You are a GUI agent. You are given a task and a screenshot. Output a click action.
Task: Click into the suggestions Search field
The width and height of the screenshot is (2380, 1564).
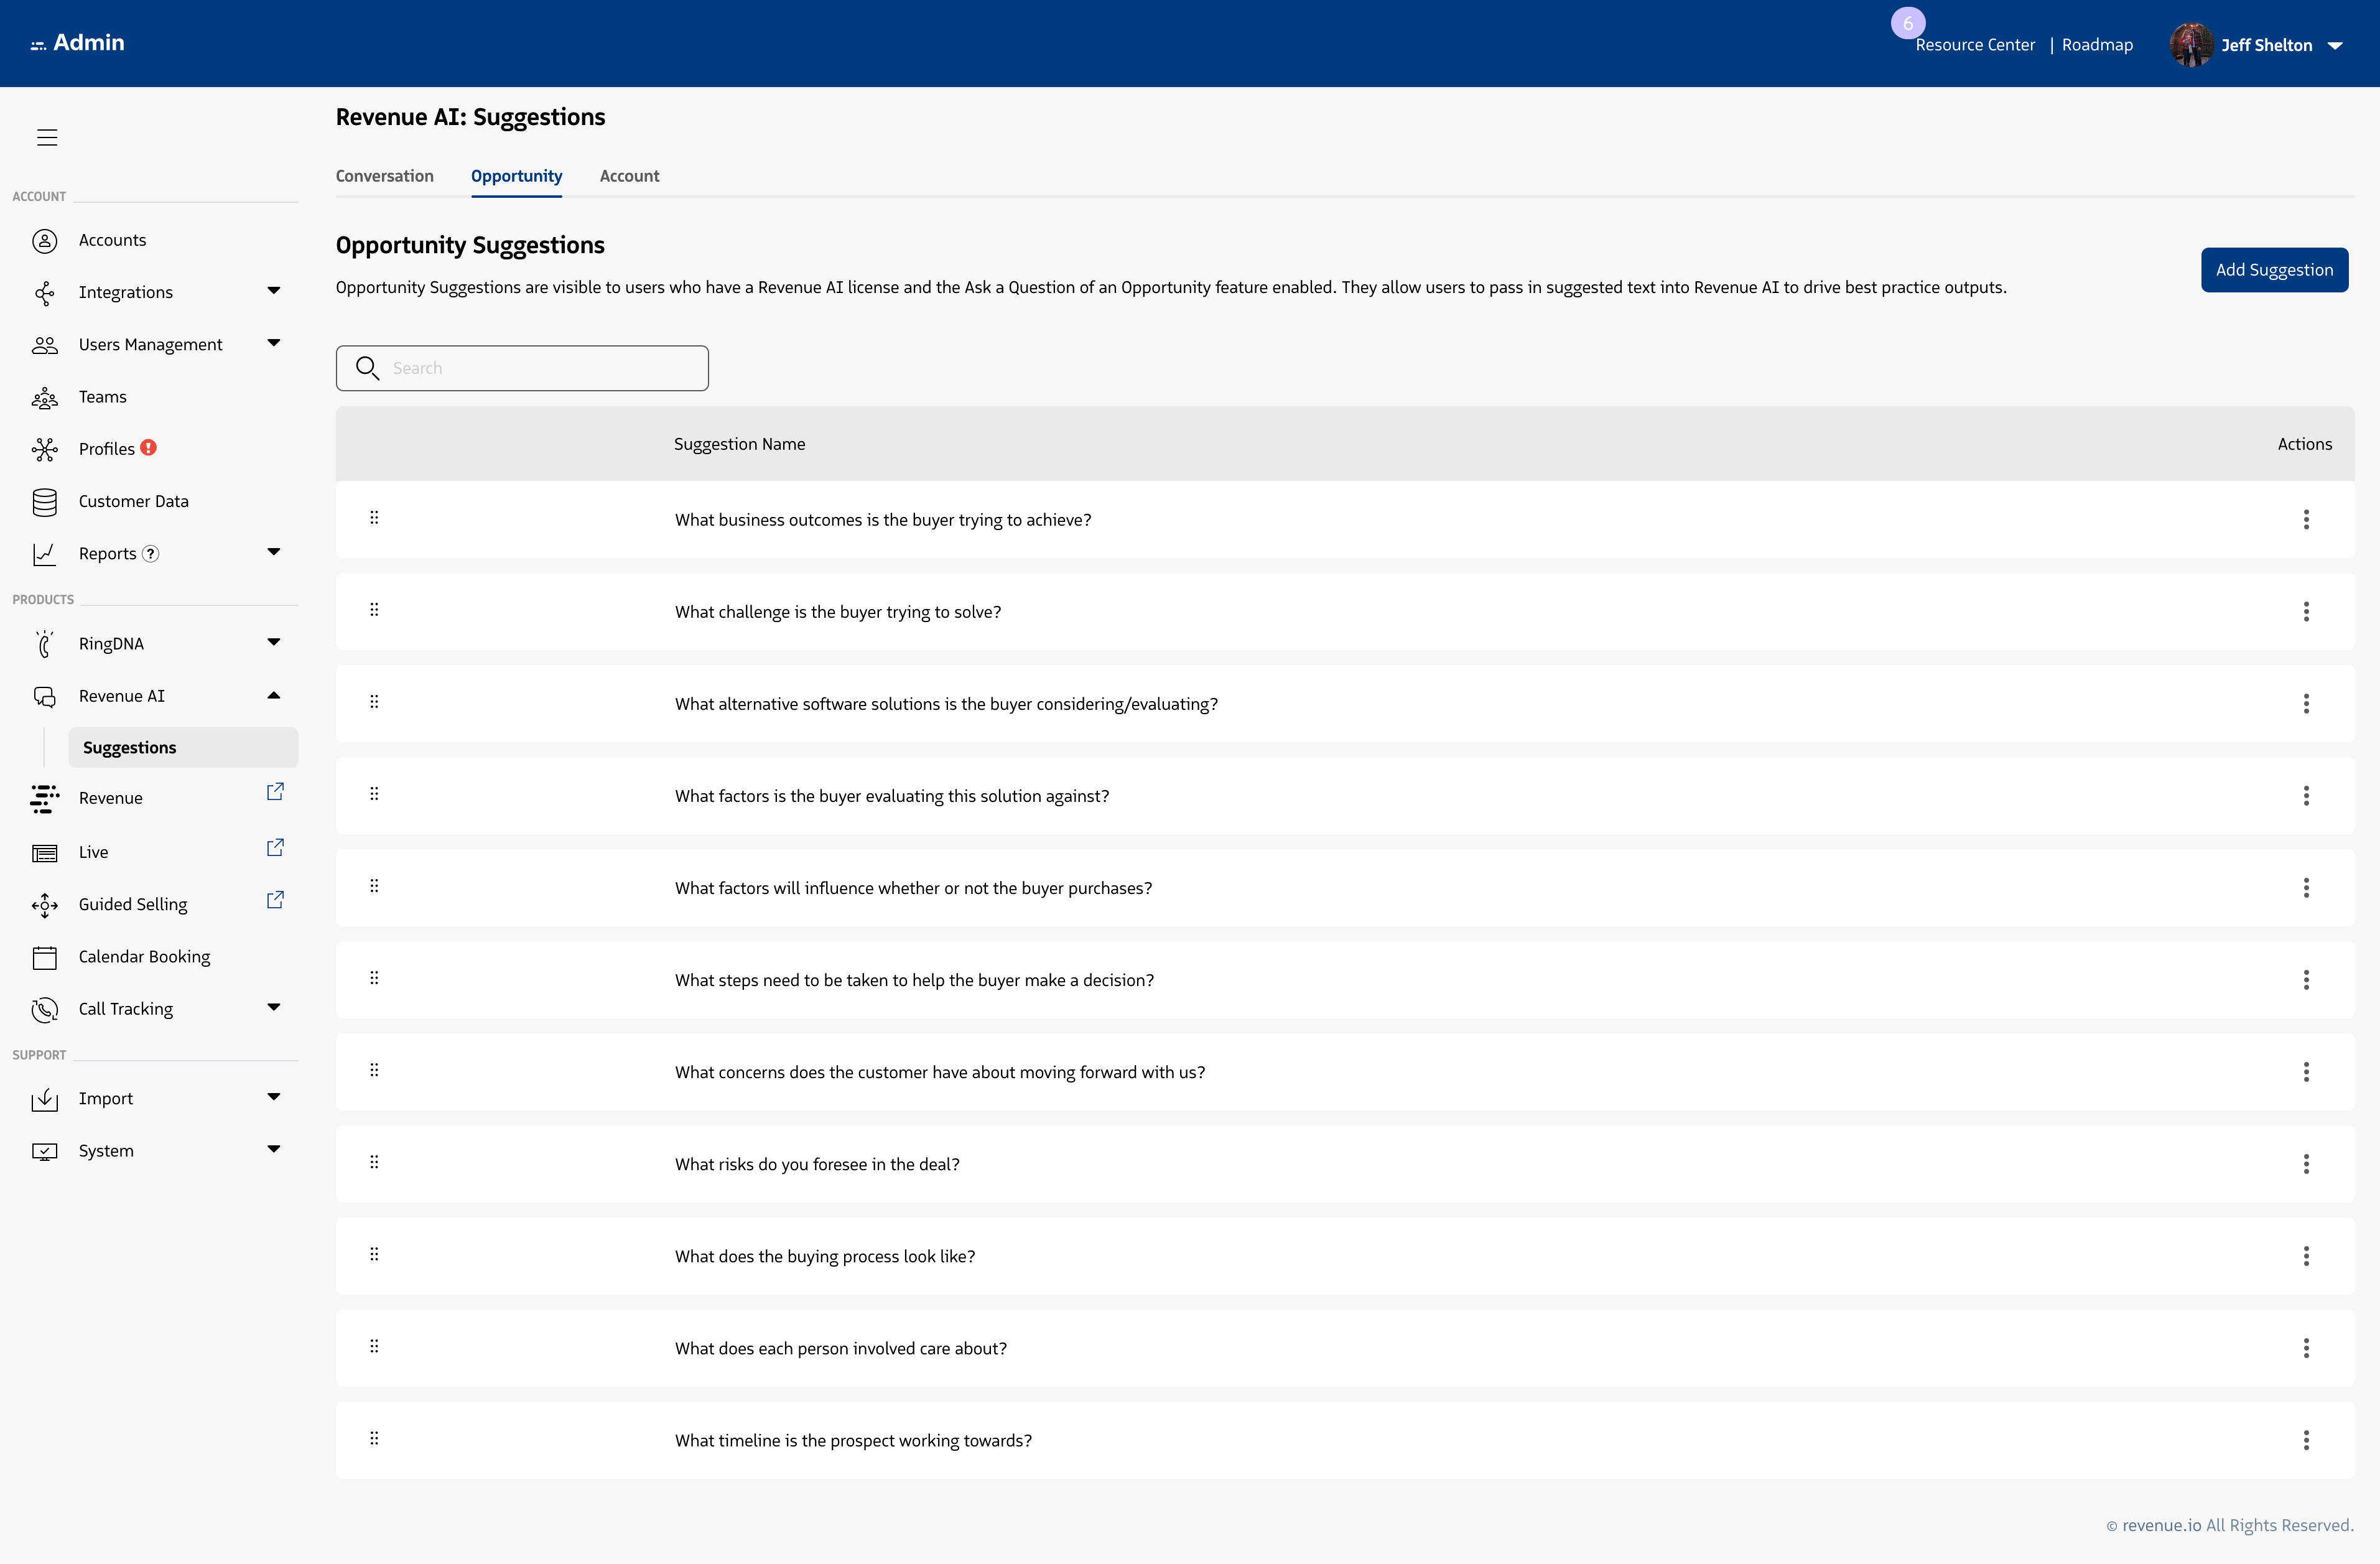[x=540, y=368]
